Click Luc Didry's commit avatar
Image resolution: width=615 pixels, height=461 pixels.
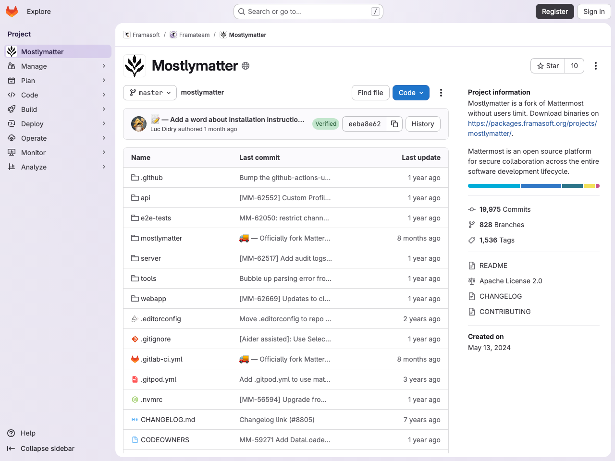(x=139, y=124)
